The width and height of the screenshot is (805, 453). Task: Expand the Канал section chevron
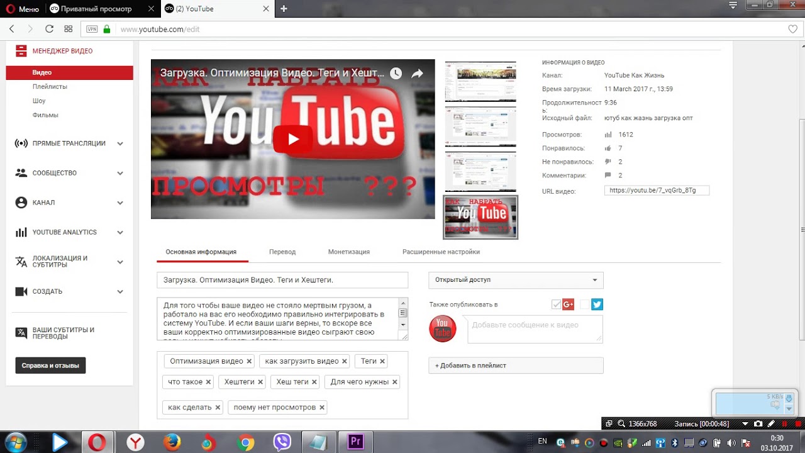coord(120,203)
